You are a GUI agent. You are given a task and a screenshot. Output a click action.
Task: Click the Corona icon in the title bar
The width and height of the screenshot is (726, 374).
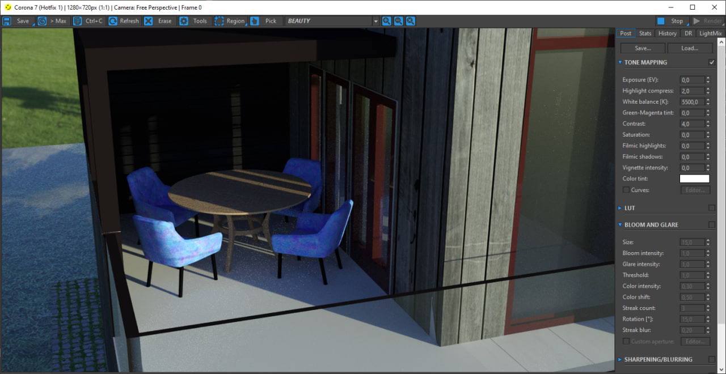7,7
